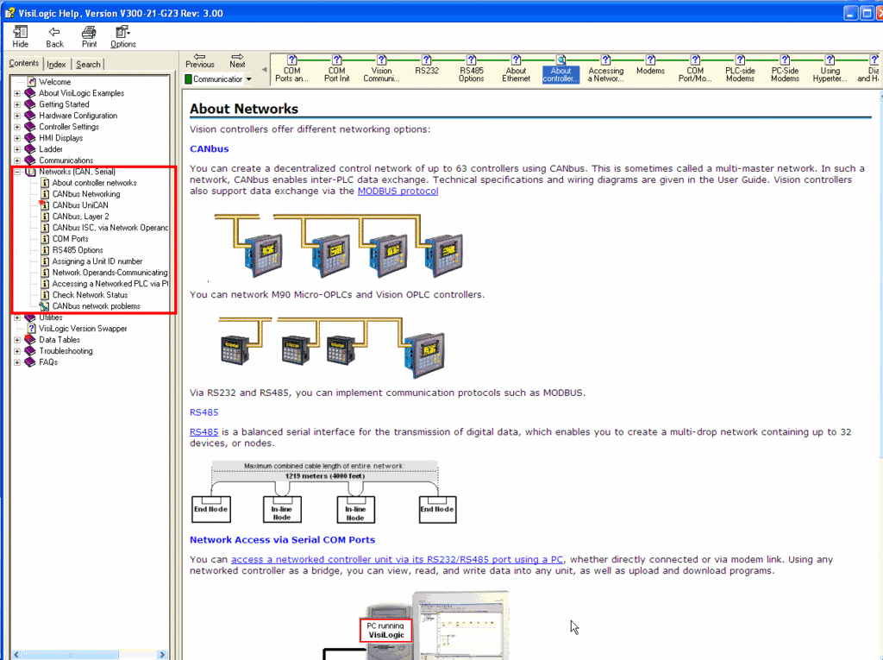Expand HMI Displays tree node

[17, 138]
